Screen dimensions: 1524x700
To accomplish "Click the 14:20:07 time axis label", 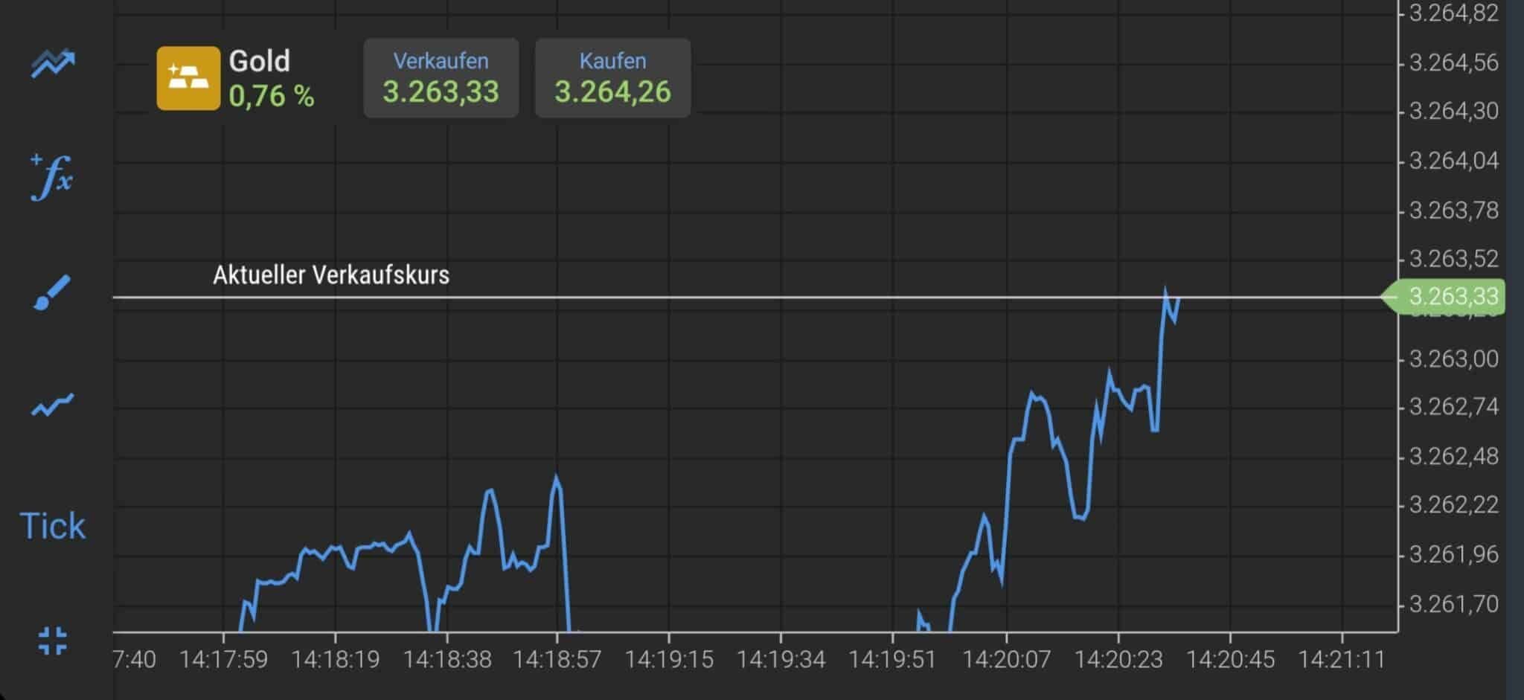I will tap(1006, 659).
